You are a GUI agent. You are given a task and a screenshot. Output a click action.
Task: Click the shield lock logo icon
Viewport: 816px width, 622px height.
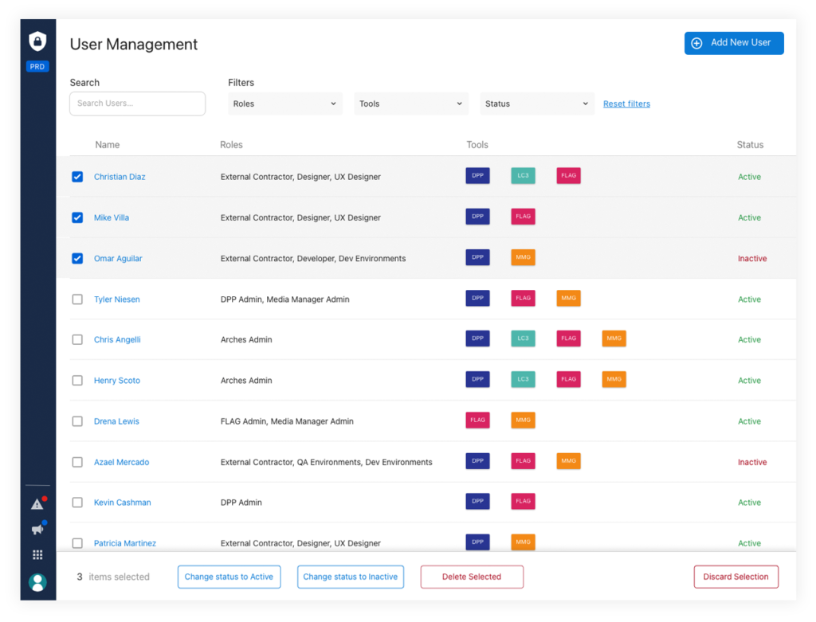[x=37, y=41]
